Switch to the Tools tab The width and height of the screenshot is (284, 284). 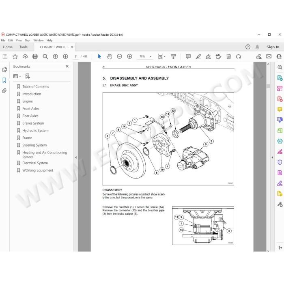[x=24, y=47]
